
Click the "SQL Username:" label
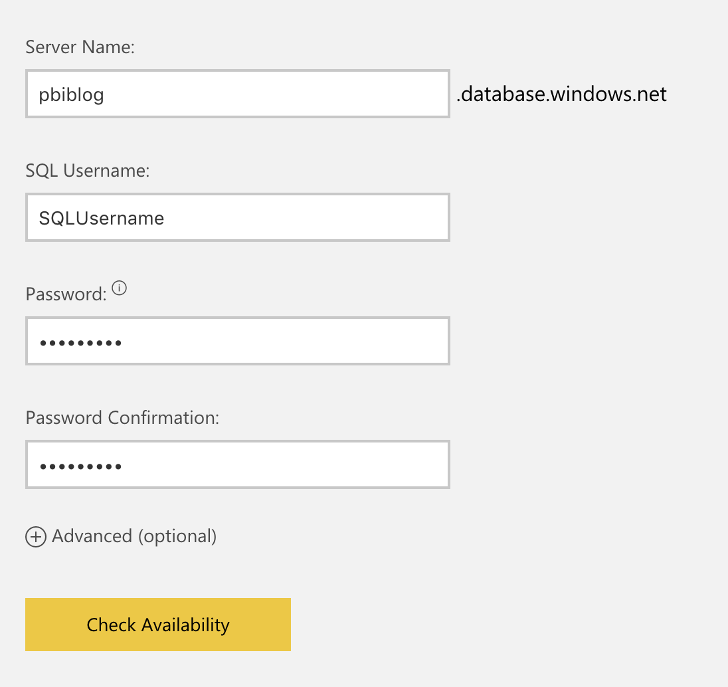88,171
